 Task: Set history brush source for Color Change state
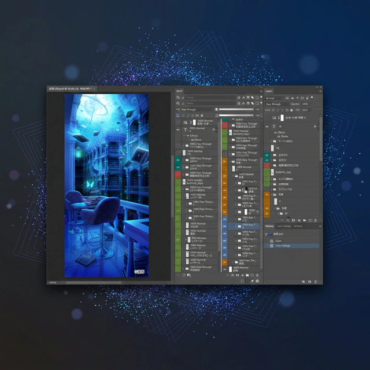(x=267, y=246)
